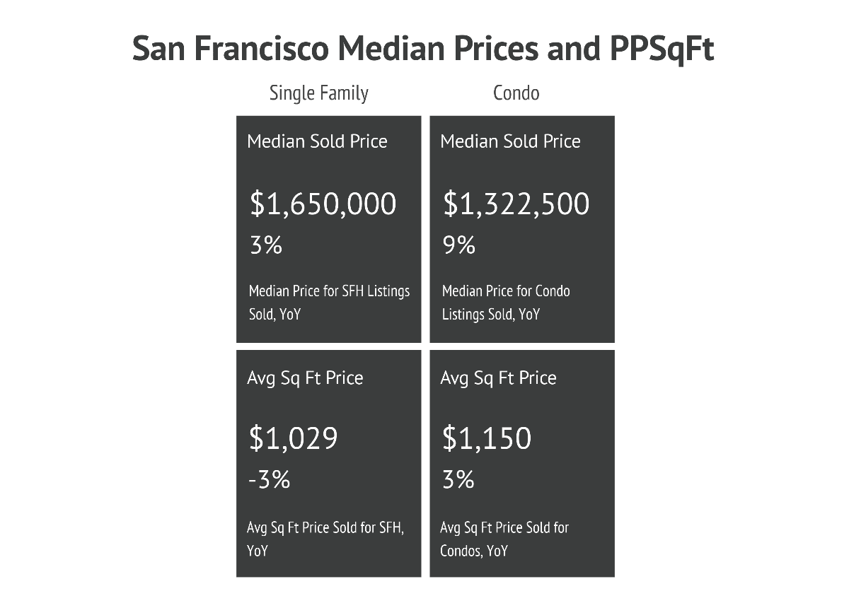The height and width of the screenshot is (608, 849).
Task: Click the Condo Avg Sq Ft Price label
Action: coord(498,378)
